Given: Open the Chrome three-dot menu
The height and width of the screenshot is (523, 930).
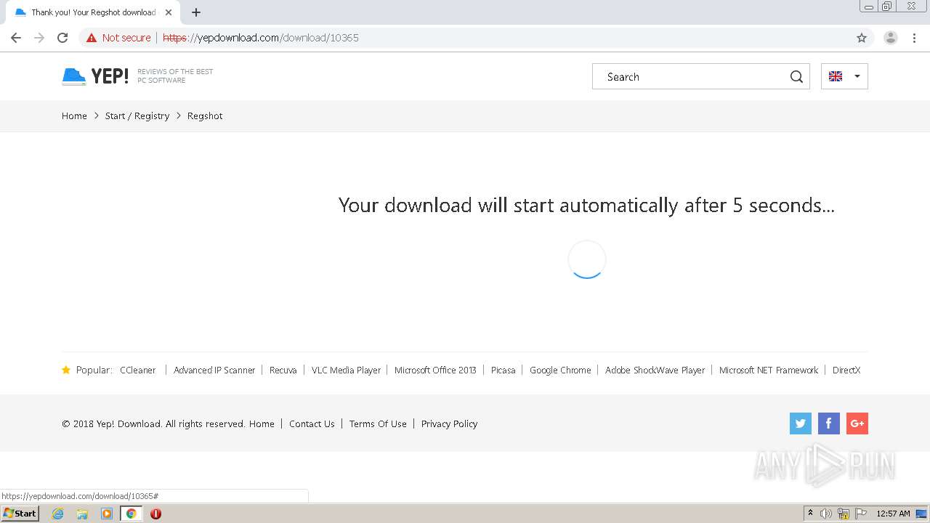Looking at the screenshot, I should pyautogui.click(x=915, y=38).
